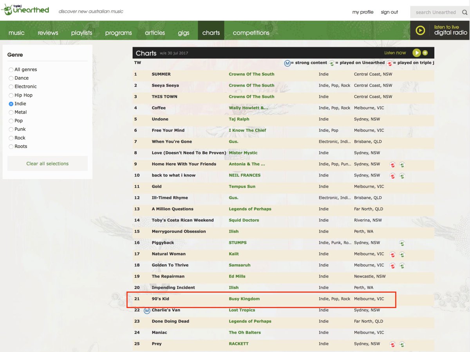Click the triple j Unearthed logo

tap(25, 9)
